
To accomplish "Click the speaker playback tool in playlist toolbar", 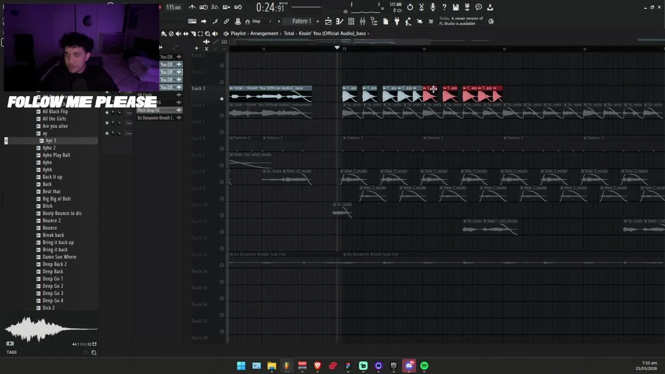I will pos(215,33).
